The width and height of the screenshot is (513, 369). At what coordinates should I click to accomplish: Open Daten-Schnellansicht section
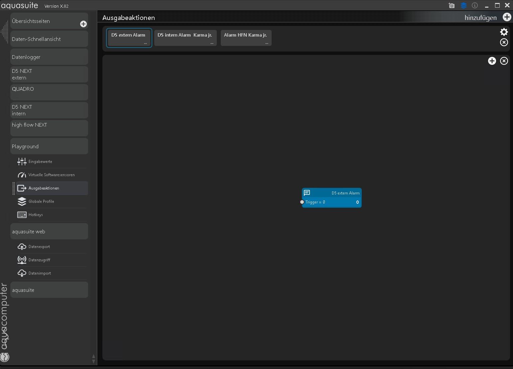[49, 39]
